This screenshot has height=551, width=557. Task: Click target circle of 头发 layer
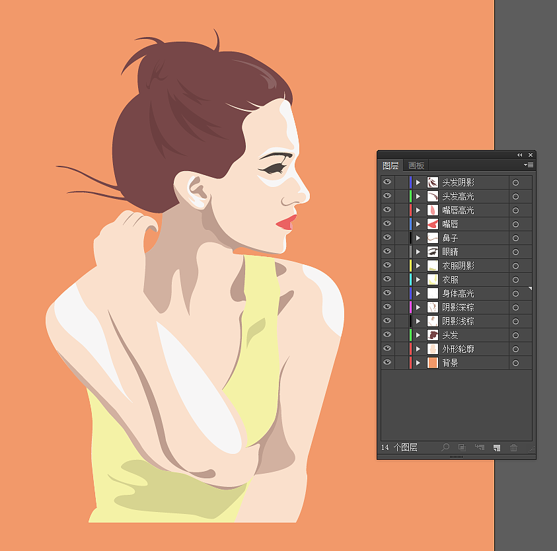coord(516,335)
